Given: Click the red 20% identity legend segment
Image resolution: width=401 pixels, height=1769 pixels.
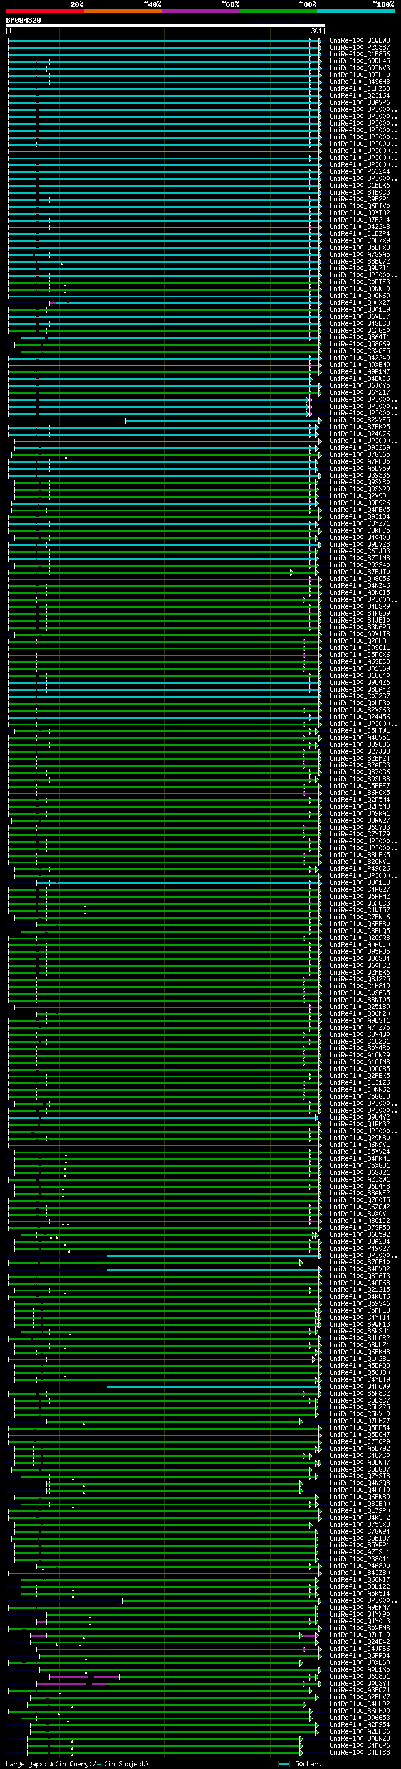Looking at the screenshot, I should [44, 11].
